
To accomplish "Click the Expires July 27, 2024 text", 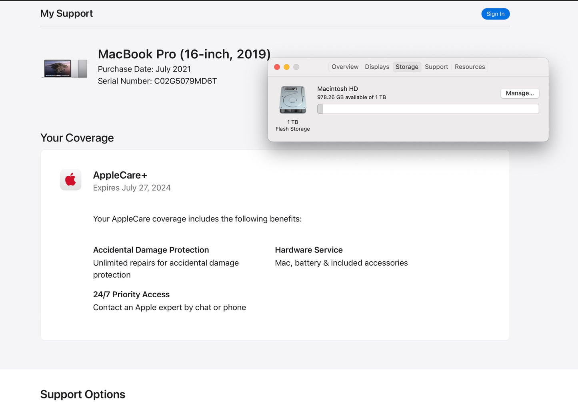I will (132, 188).
